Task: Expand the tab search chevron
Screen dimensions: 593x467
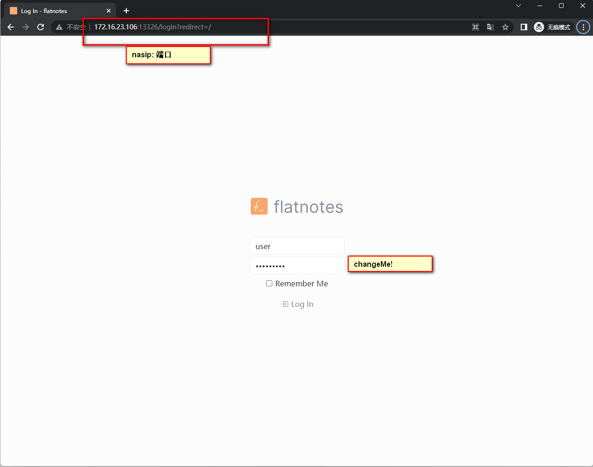Action: pyautogui.click(x=518, y=6)
